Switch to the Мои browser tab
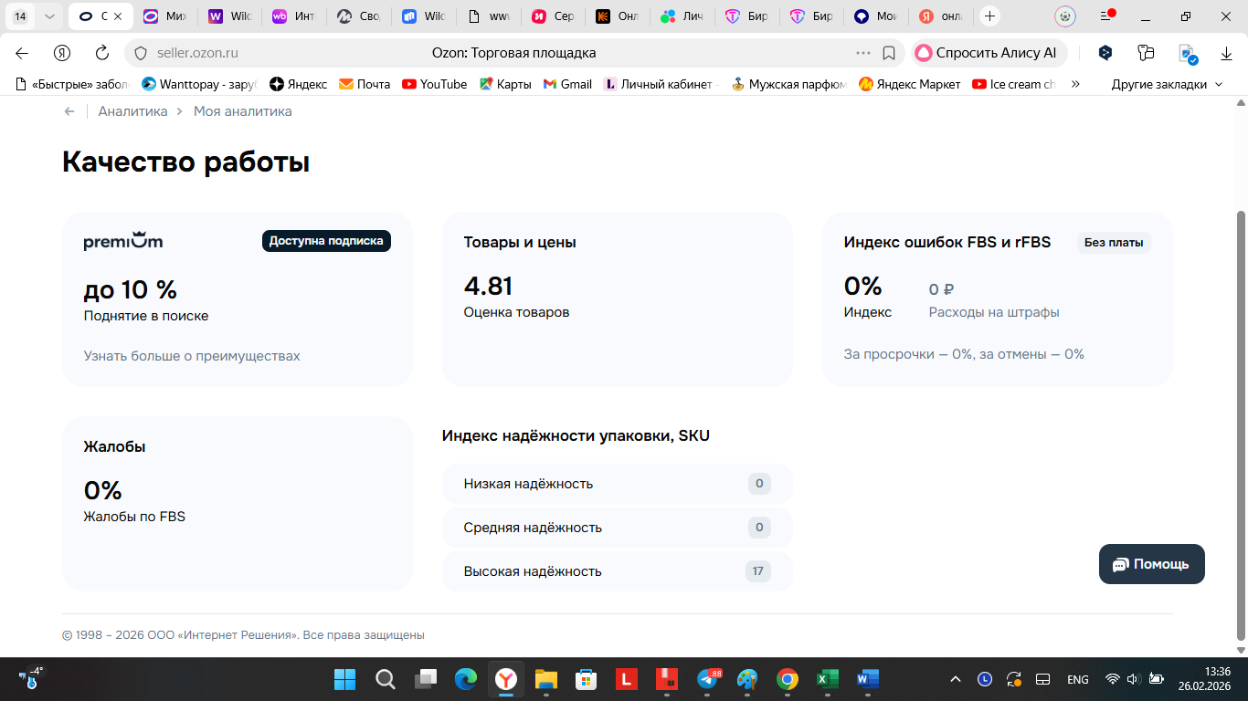This screenshot has height=701, width=1248. tap(875, 16)
